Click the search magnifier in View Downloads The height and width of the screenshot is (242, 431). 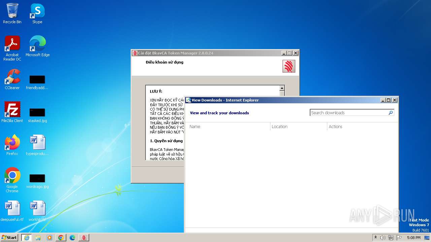[391, 113]
